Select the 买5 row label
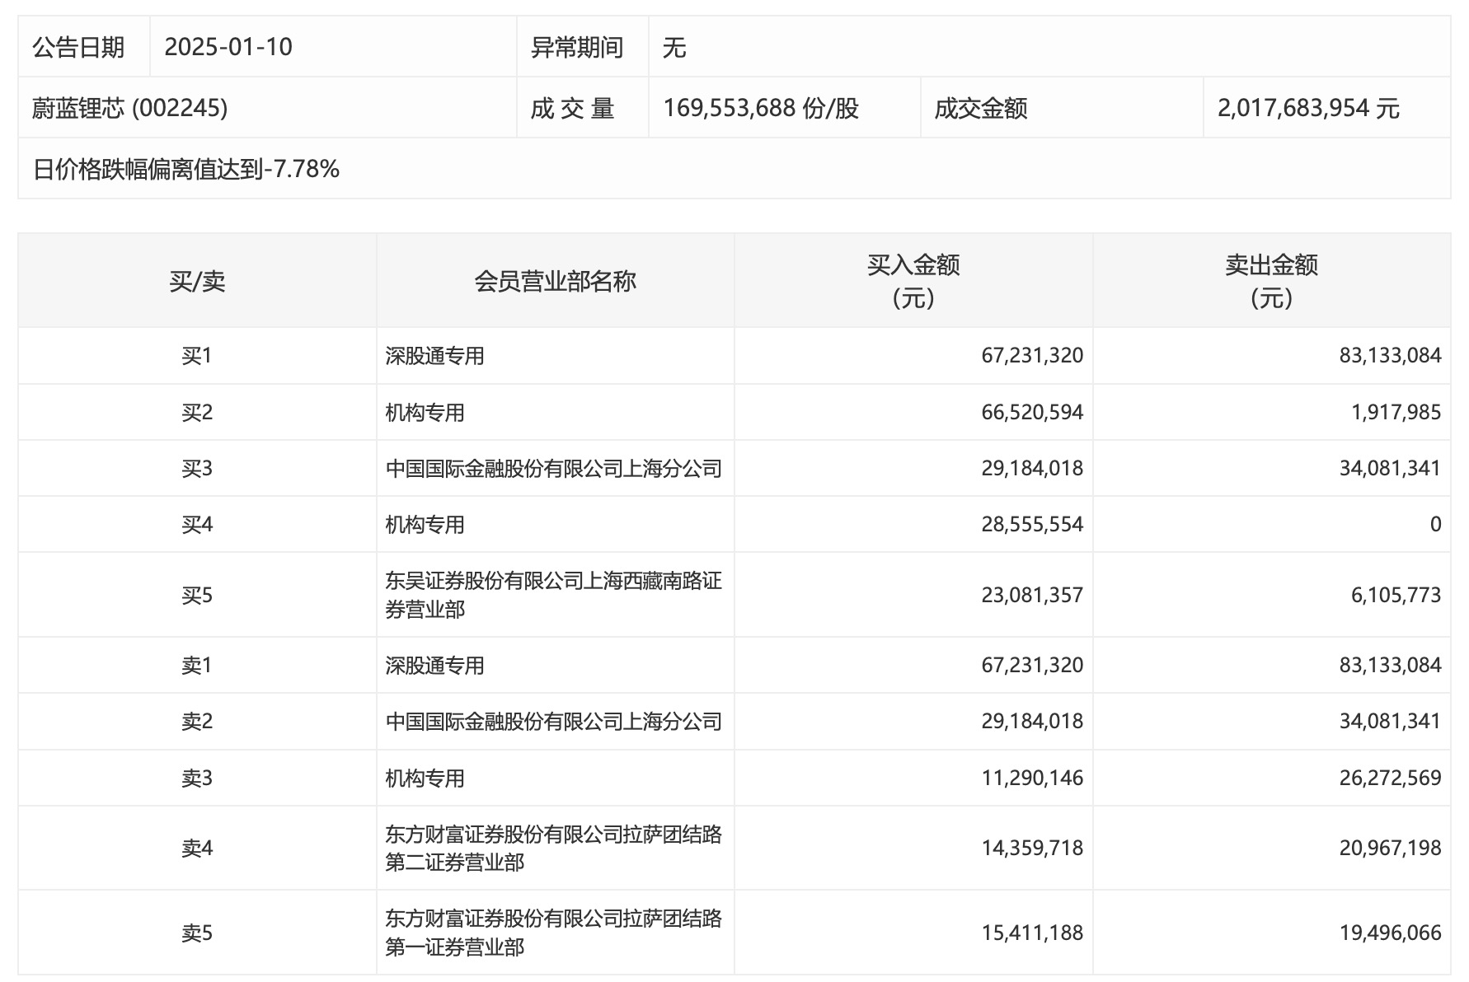The height and width of the screenshot is (982, 1469). [197, 595]
